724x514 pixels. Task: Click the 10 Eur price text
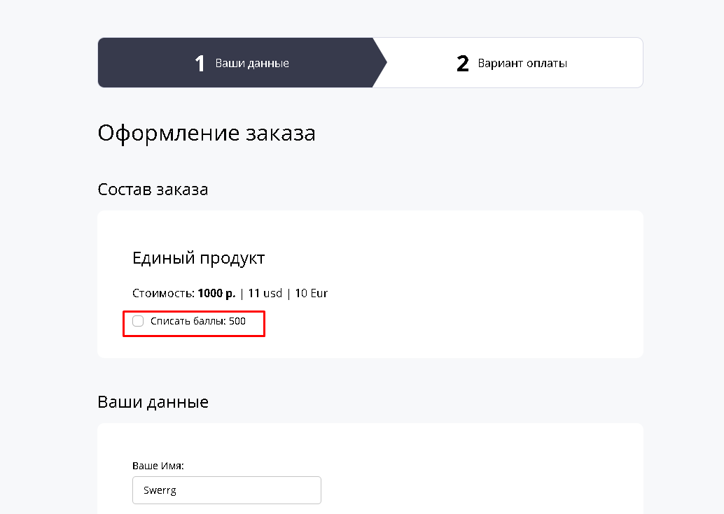pyautogui.click(x=311, y=293)
